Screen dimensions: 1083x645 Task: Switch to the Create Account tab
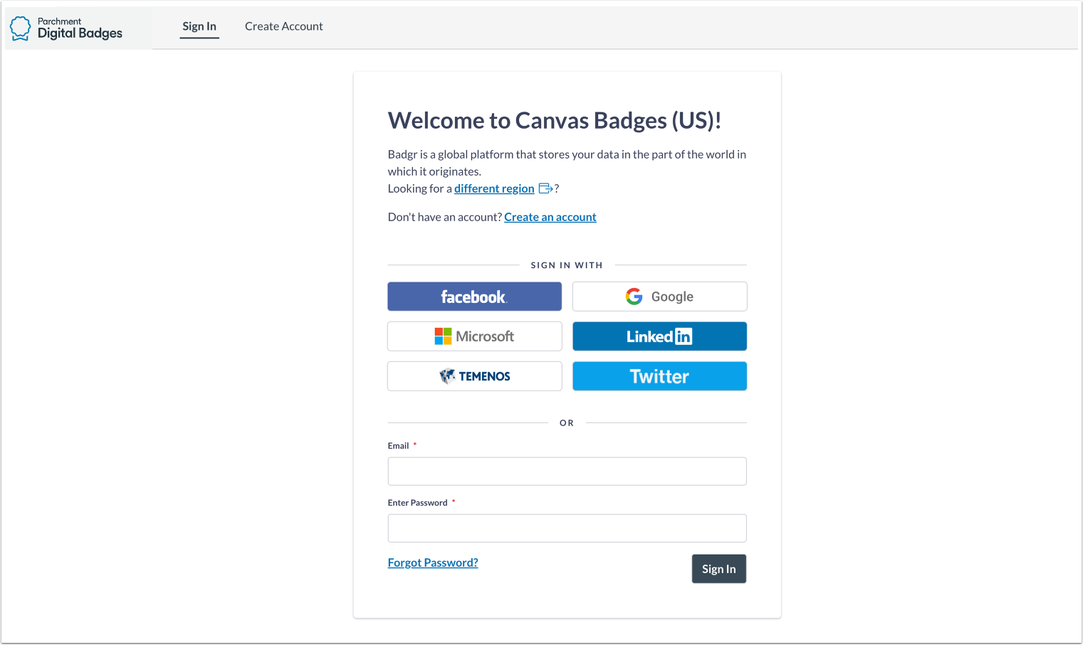283,26
